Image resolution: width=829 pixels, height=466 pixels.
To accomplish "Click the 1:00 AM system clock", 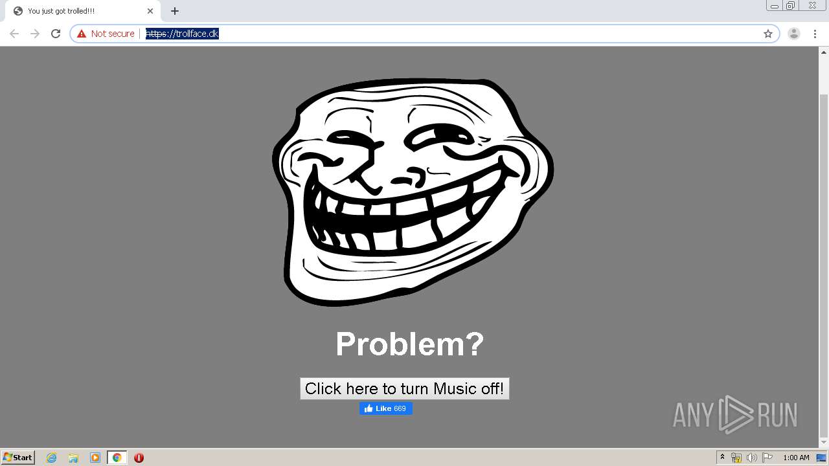I will [x=796, y=458].
